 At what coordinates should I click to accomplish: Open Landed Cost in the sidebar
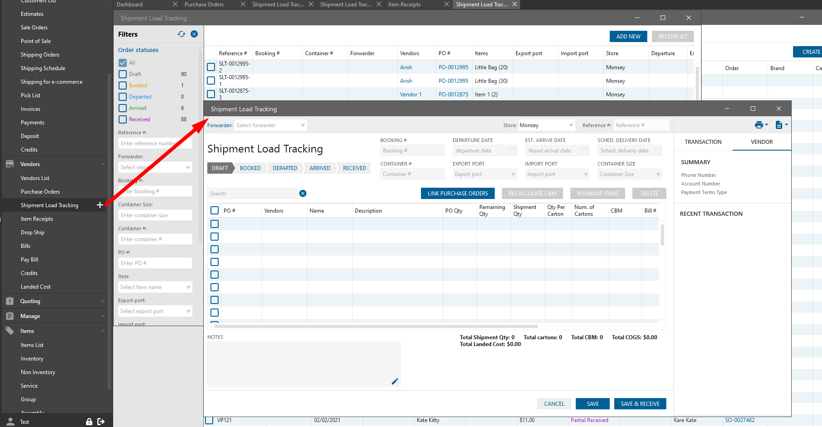coord(36,287)
